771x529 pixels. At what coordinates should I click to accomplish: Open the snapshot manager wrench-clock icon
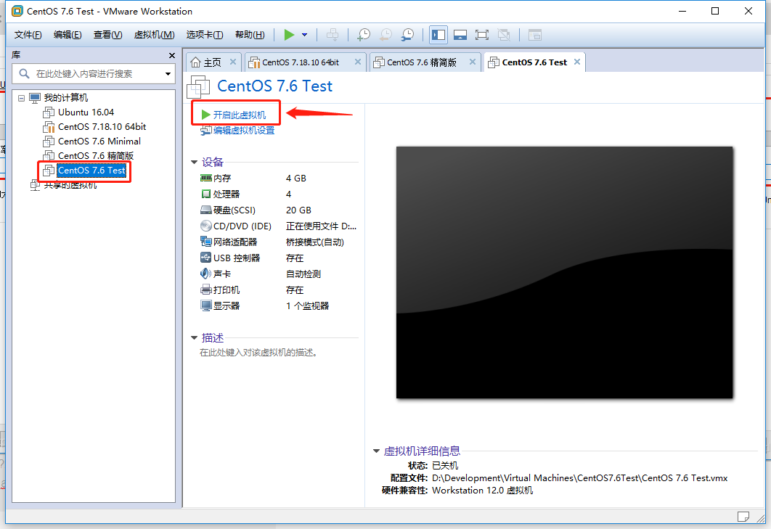407,35
